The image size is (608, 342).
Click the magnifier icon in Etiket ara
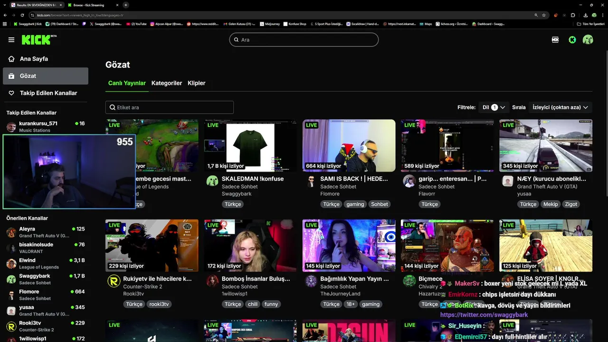point(113,107)
